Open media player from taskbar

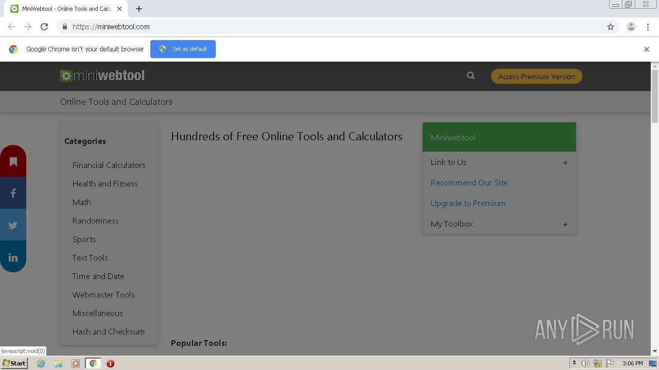point(76,363)
